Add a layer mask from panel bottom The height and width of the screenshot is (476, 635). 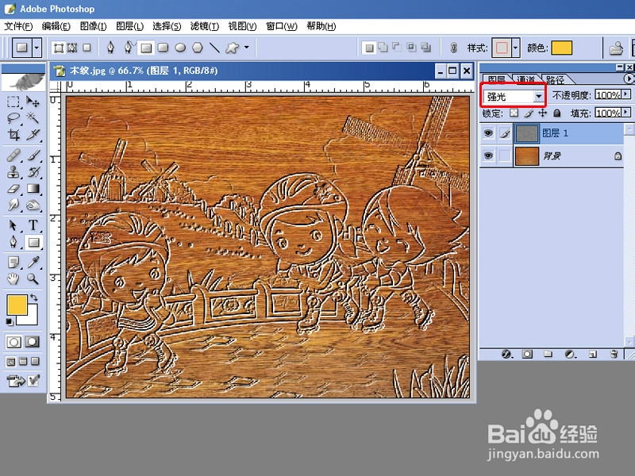(x=527, y=354)
